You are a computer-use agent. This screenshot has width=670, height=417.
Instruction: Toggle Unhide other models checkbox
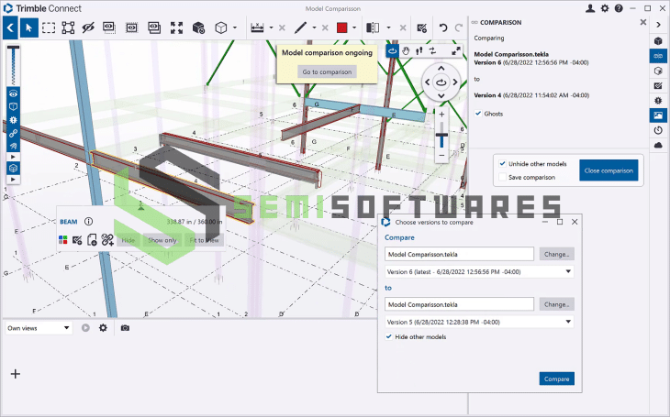[503, 163]
